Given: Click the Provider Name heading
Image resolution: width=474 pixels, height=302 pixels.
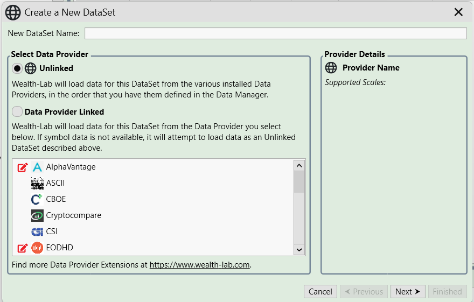Looking at the screenshot, I should [x=371, y=68].
